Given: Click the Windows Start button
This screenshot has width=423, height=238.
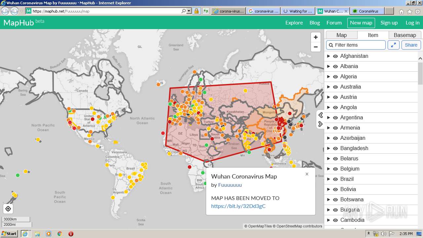Looking at the screenshot, I should click(9, 234).
